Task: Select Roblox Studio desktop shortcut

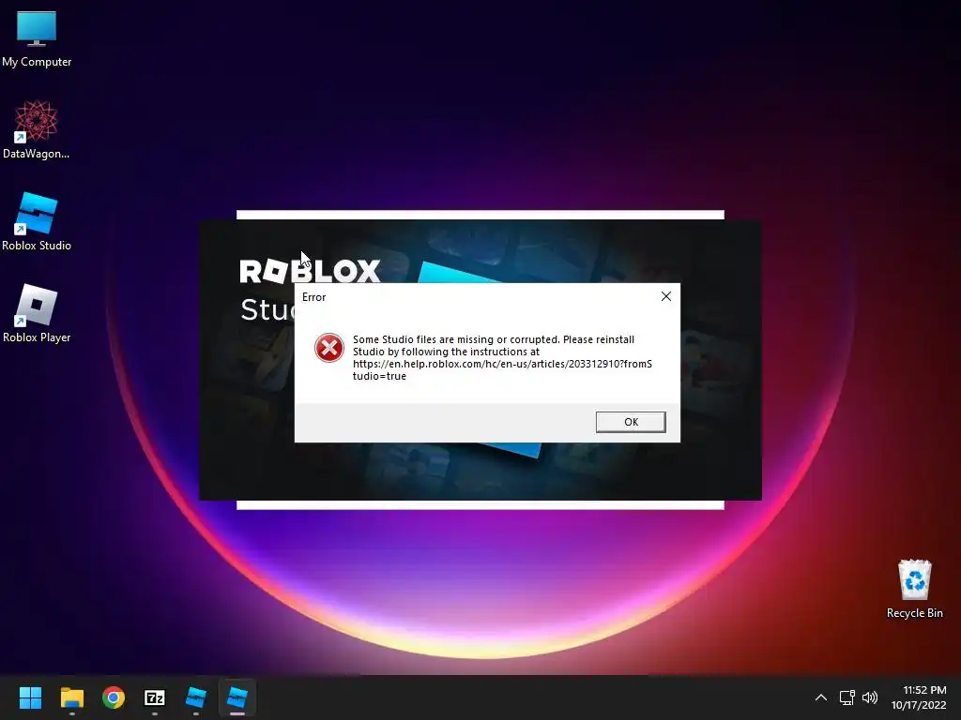Action: 37,221
